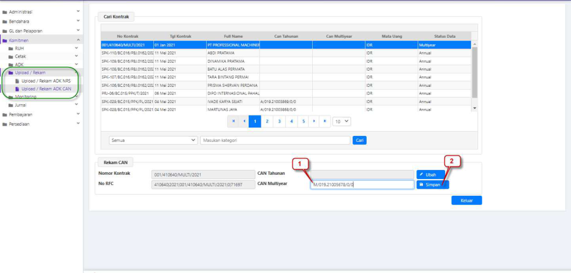Click the Bendahara folder icon

[x=4, y=21]
